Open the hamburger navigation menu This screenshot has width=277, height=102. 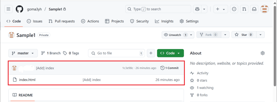click(8, 9)
